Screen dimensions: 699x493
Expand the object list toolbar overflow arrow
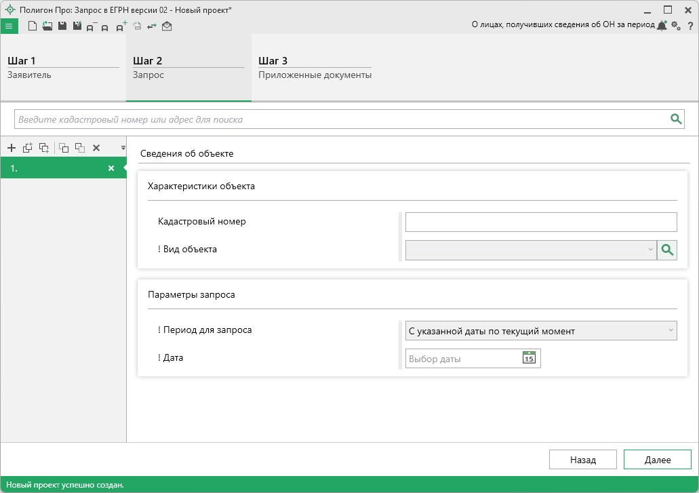[123, 147]
